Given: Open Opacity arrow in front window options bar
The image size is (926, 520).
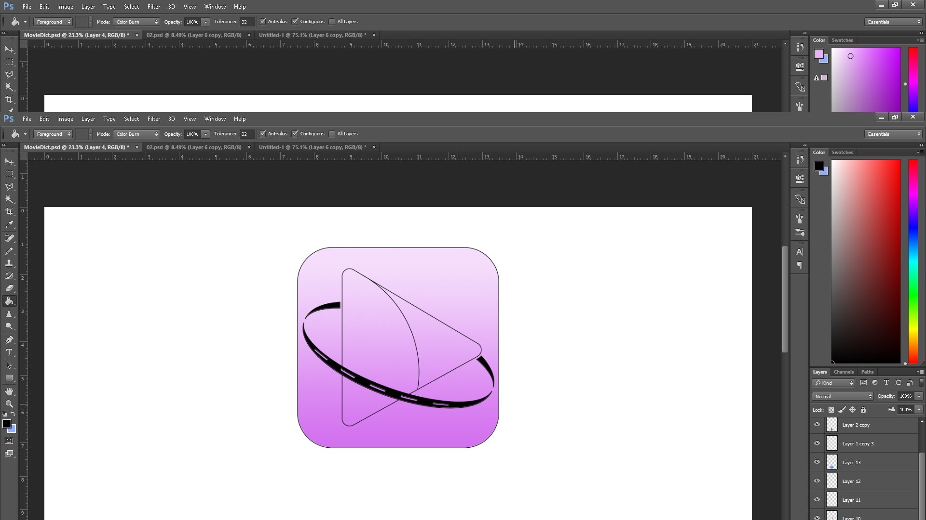Looking at the screenshot, I should [205, 134].
